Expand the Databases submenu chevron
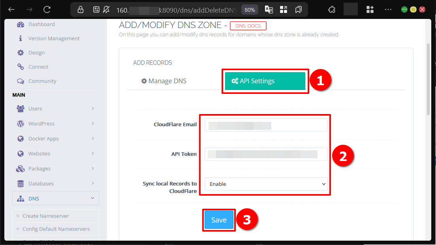 coord(92,183)
